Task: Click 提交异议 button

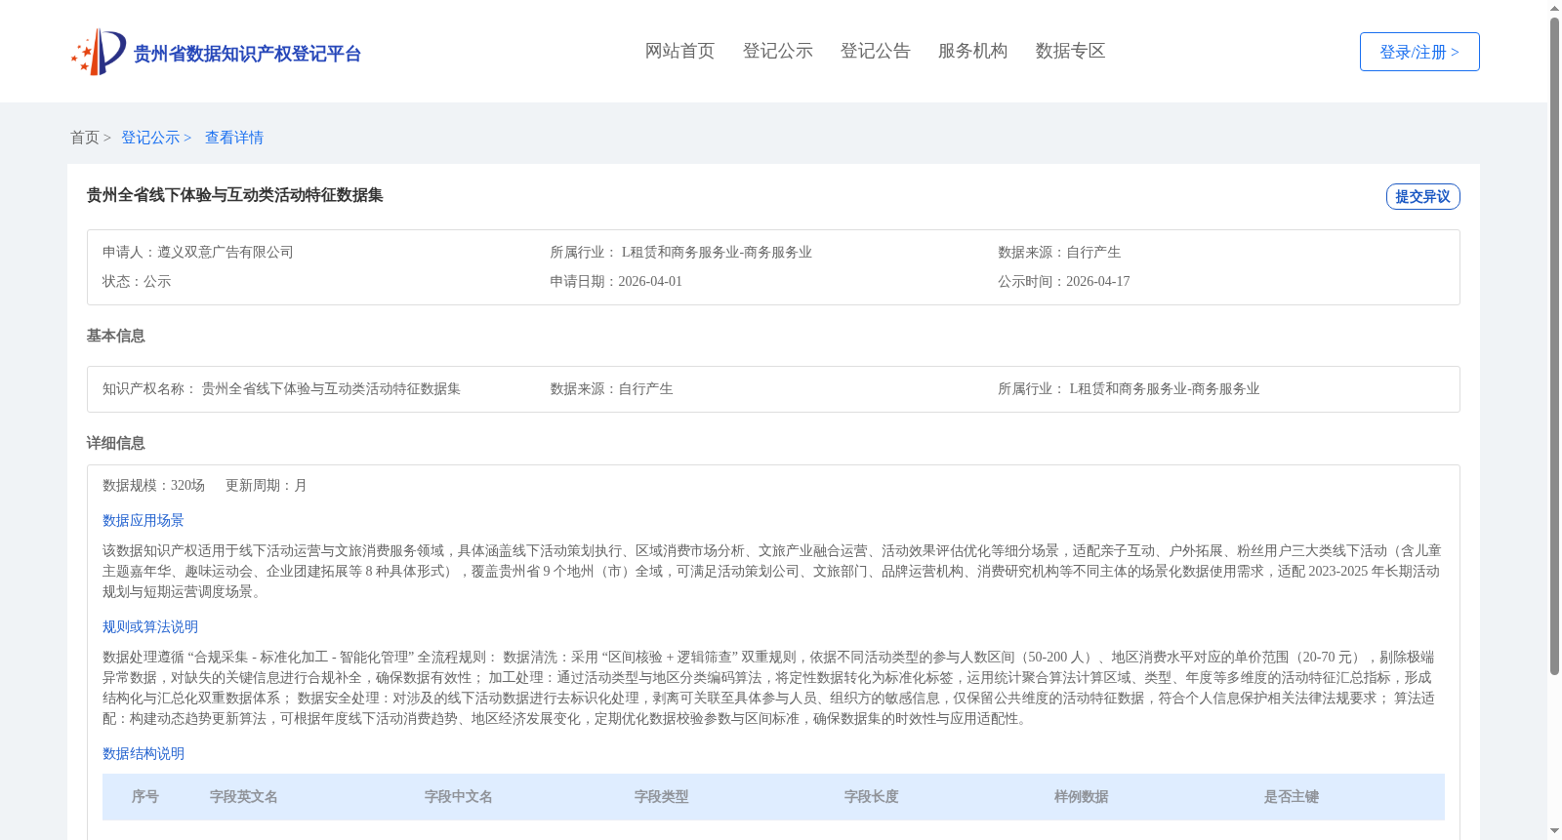Action: [1422, 196]
